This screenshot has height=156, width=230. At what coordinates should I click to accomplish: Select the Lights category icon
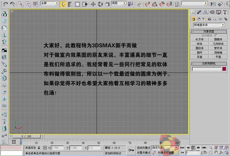coord(204,19)
